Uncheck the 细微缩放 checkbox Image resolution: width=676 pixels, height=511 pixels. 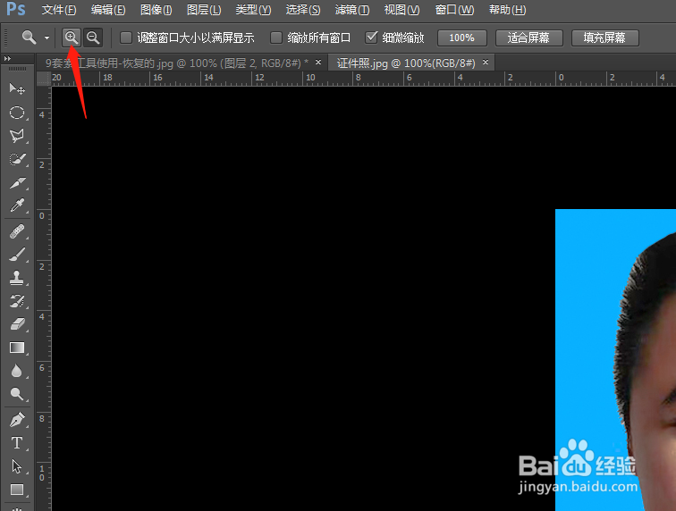[x=371, y=38]
